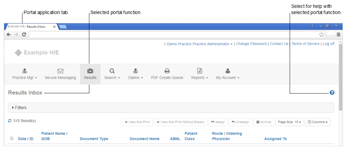The height and width of the screenshot is (153, 346).
Task: Click the blue help question mark icon
Action: [x=332, y=93]
